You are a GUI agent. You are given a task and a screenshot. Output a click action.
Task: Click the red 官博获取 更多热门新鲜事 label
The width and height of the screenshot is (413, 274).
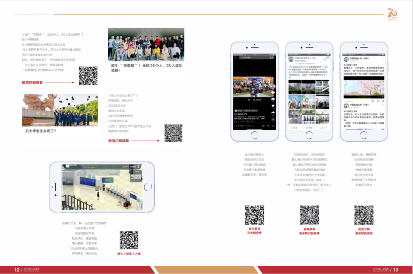tap(309, 231)
